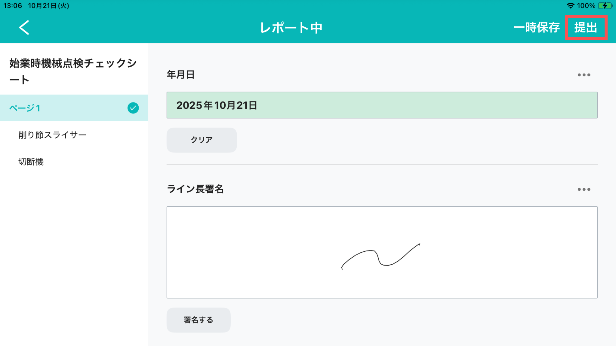616x346 pixels.
Task: Tap the レポート中 header title
Action: point(291,28)
